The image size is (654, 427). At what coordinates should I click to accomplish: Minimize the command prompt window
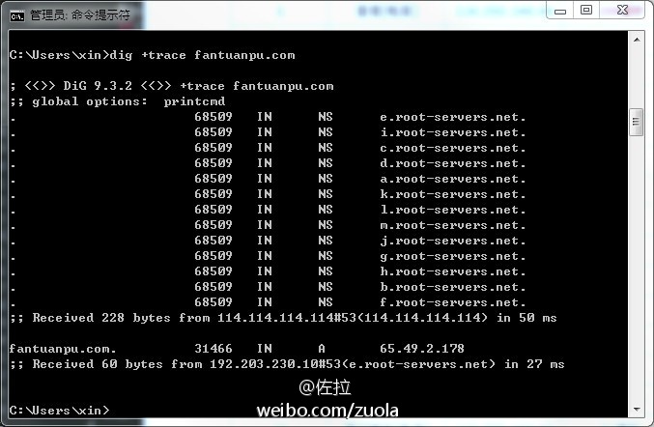560,11
